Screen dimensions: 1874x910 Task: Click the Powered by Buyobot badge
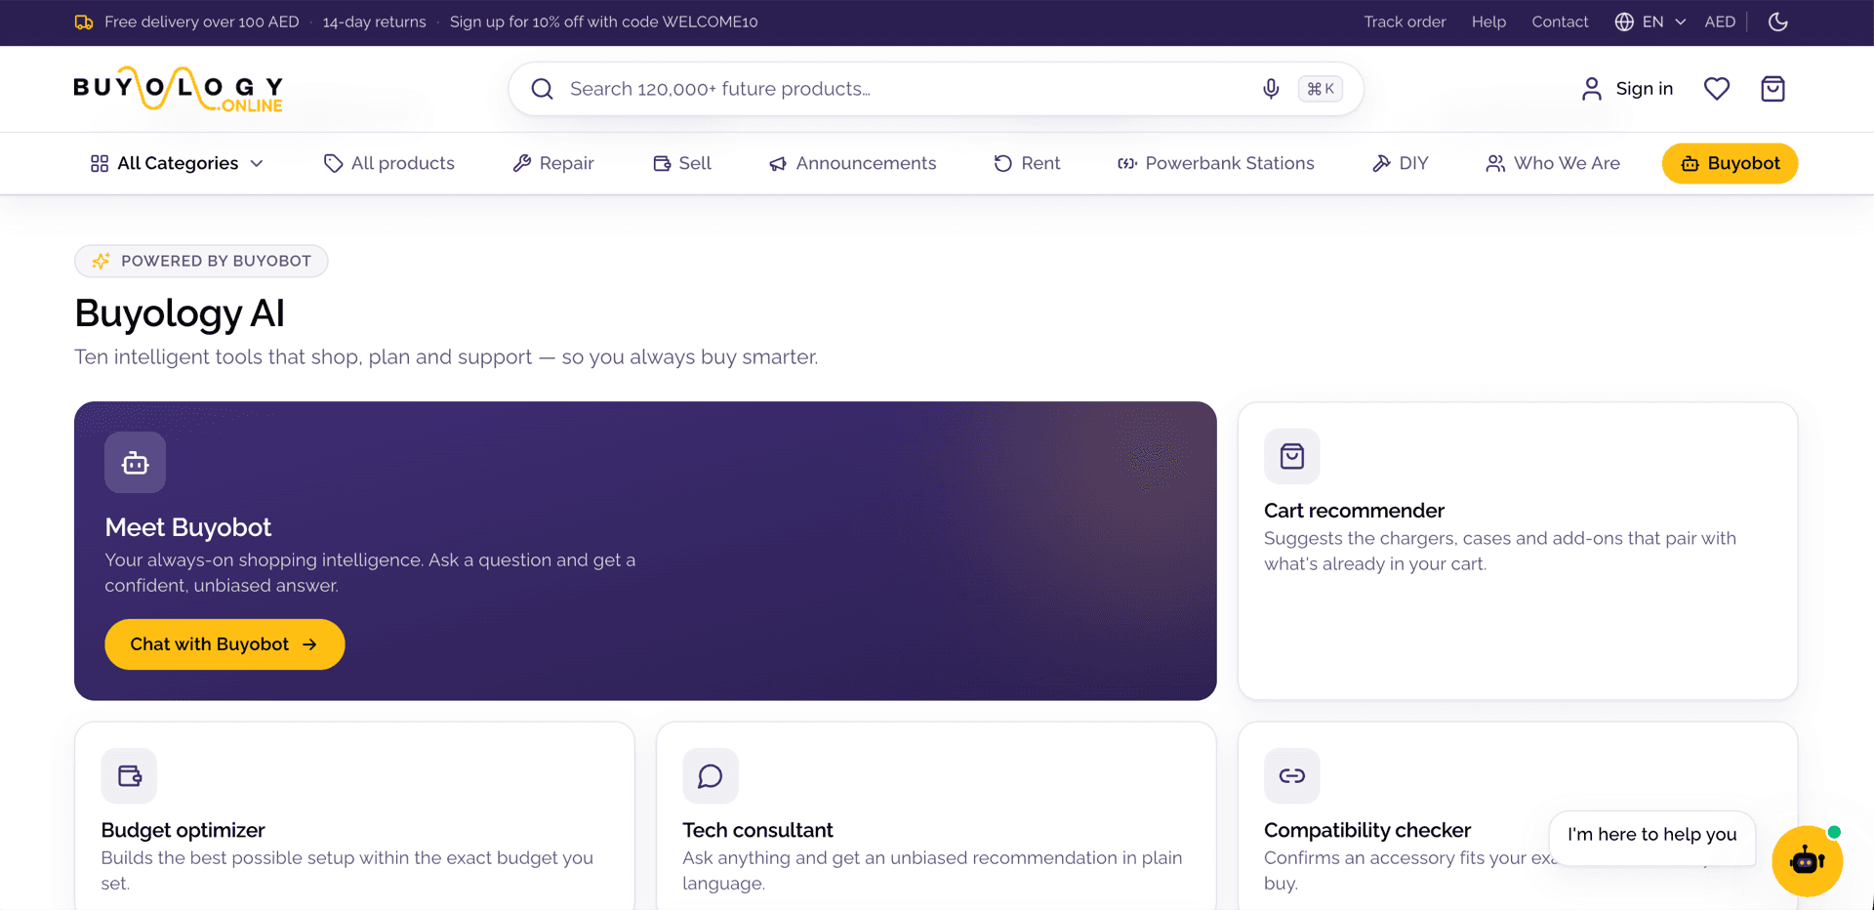point(201,261)
